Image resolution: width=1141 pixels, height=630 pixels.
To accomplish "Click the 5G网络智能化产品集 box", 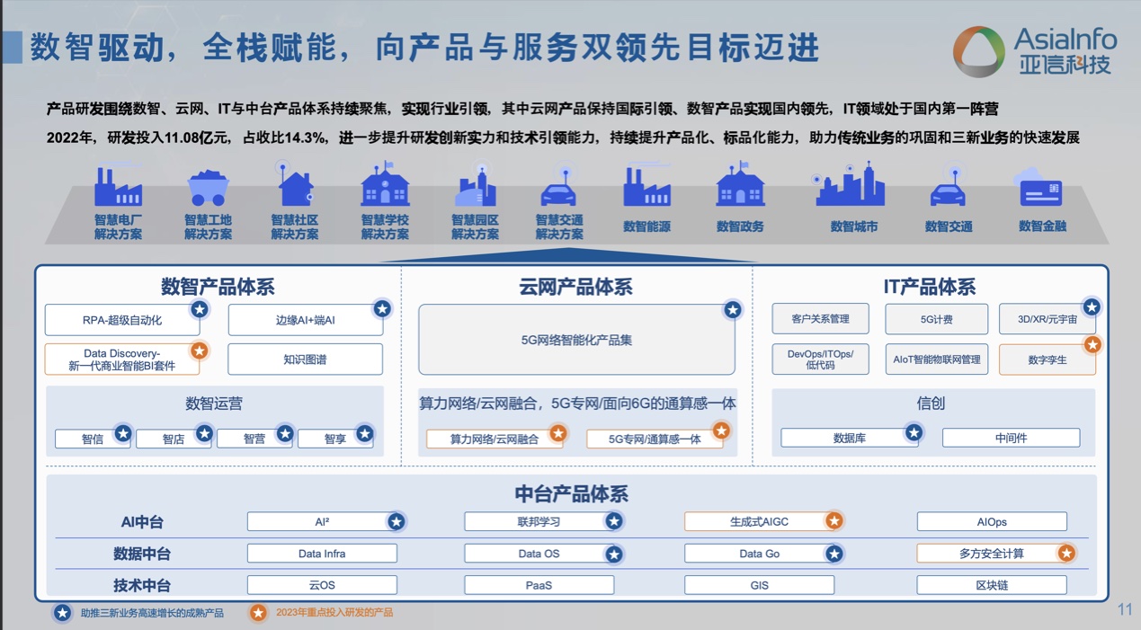I will [576, 340].
